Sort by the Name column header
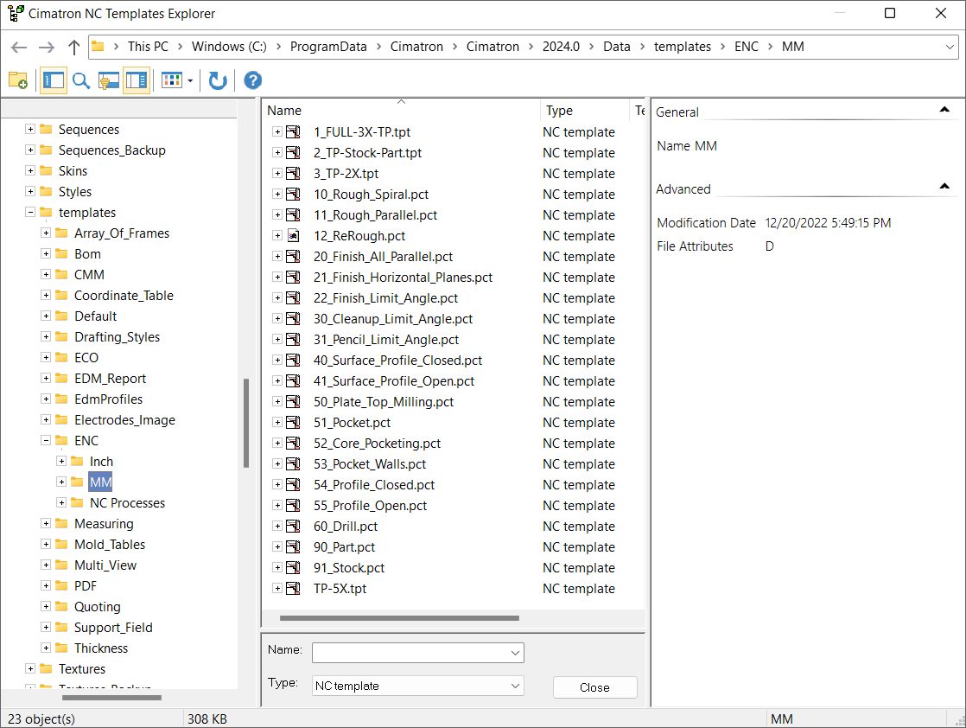Screen dimensions: 966x728 [401, 110]
